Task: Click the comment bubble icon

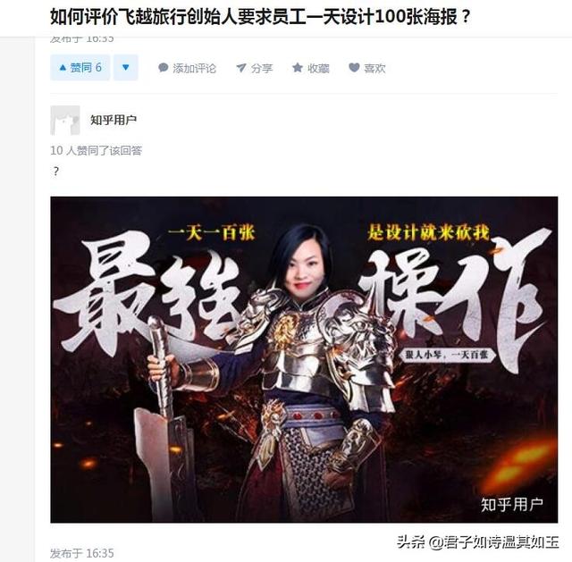Action: coord(163,68)
